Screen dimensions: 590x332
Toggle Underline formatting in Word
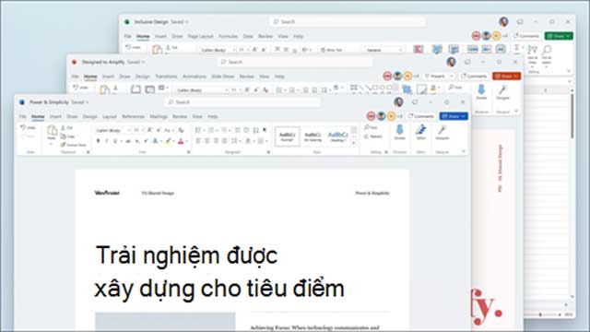click(x=114, y=141)
